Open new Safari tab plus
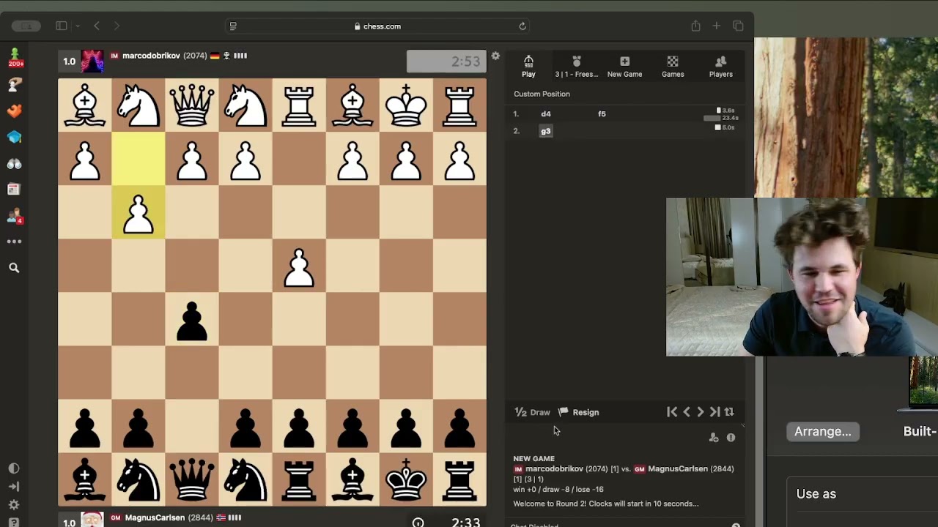Screen dimensions: 938x527 coord(717,26)
